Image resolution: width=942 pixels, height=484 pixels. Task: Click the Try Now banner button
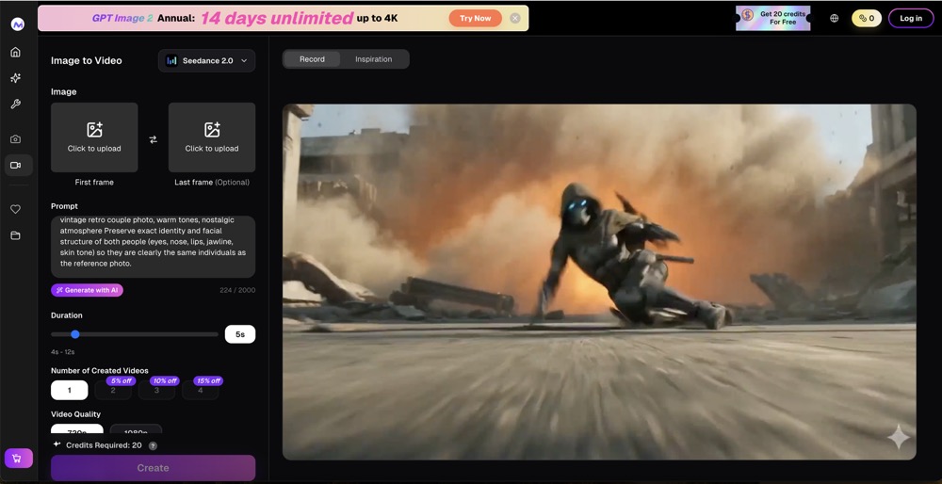pyautogui.click(x=475, y=18)
